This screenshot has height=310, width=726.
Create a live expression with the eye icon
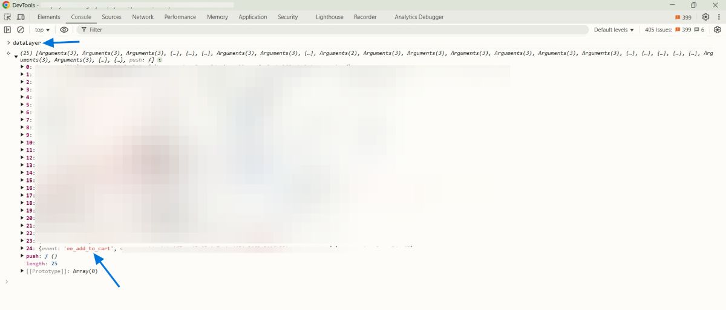pyautogui.click(x=64, y=30)
